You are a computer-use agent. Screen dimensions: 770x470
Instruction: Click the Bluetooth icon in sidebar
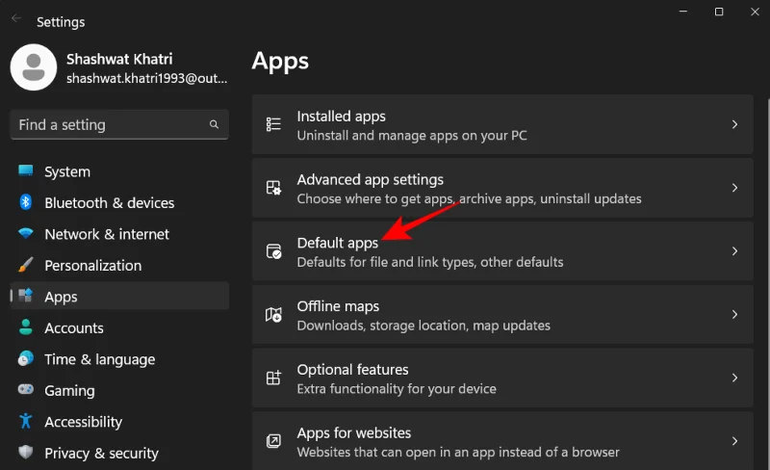(x=26, y=202)
